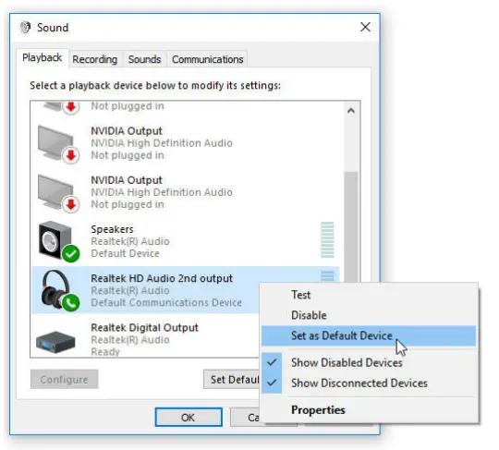Click 'Select a playback device below' instruction text
This screenshot has width=499, height=450.
click(155, 86)
